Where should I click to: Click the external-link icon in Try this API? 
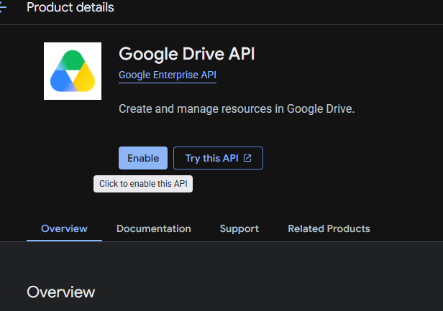pyautogui.click(x=247, y=158)
